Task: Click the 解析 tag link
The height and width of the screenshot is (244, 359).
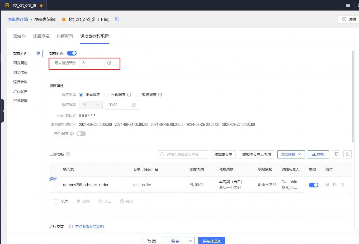Action: [53, 179]
